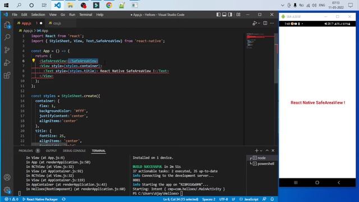Click the App symbol breadcrumb
This screenshot has height=202, width=359.
coord(43,30)
